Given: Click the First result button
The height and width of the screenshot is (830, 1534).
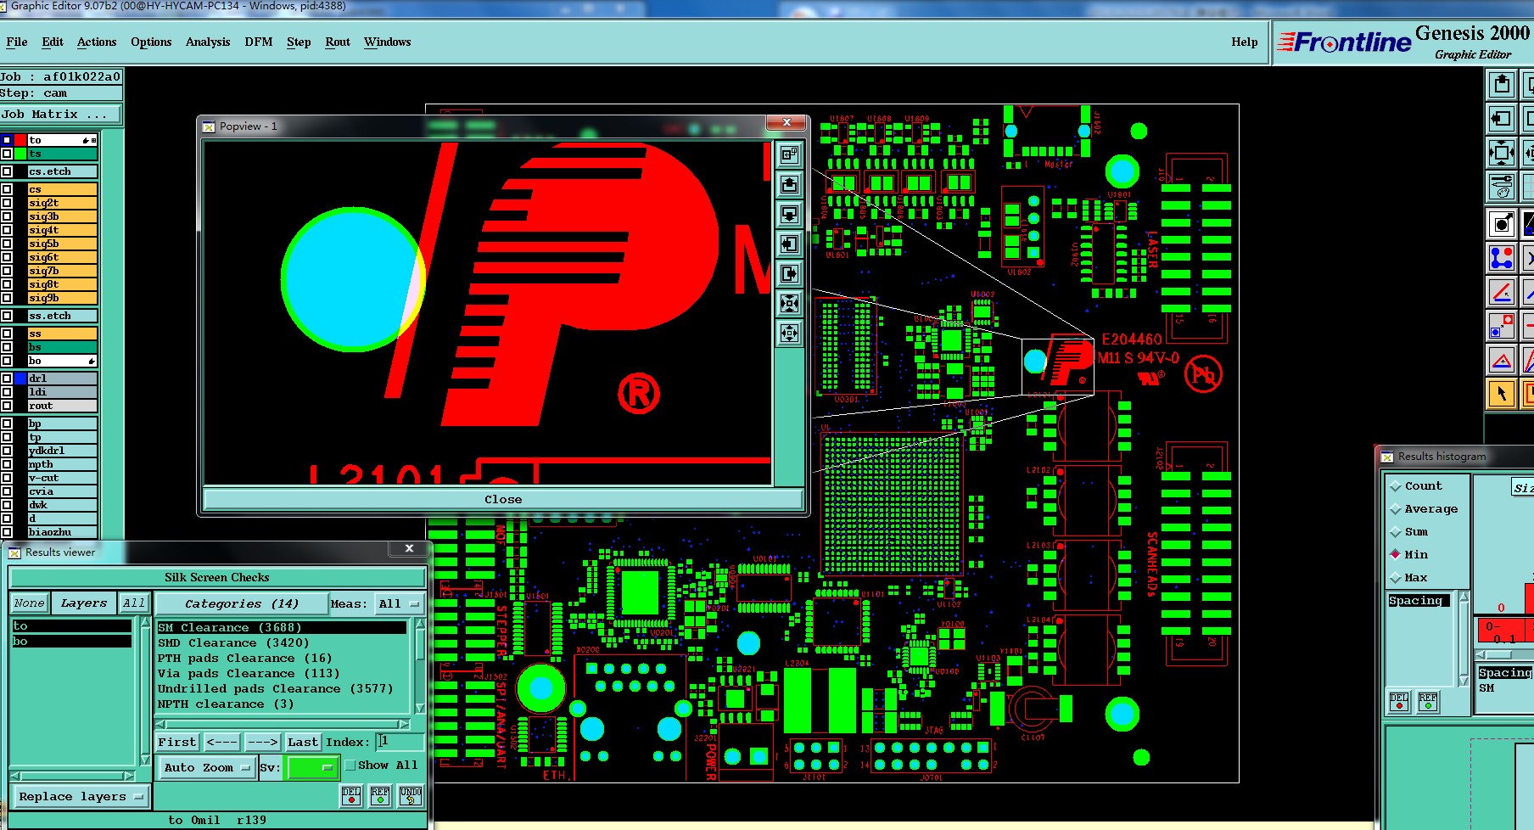Looking at the screenshot, I should [x=177, y=742].
